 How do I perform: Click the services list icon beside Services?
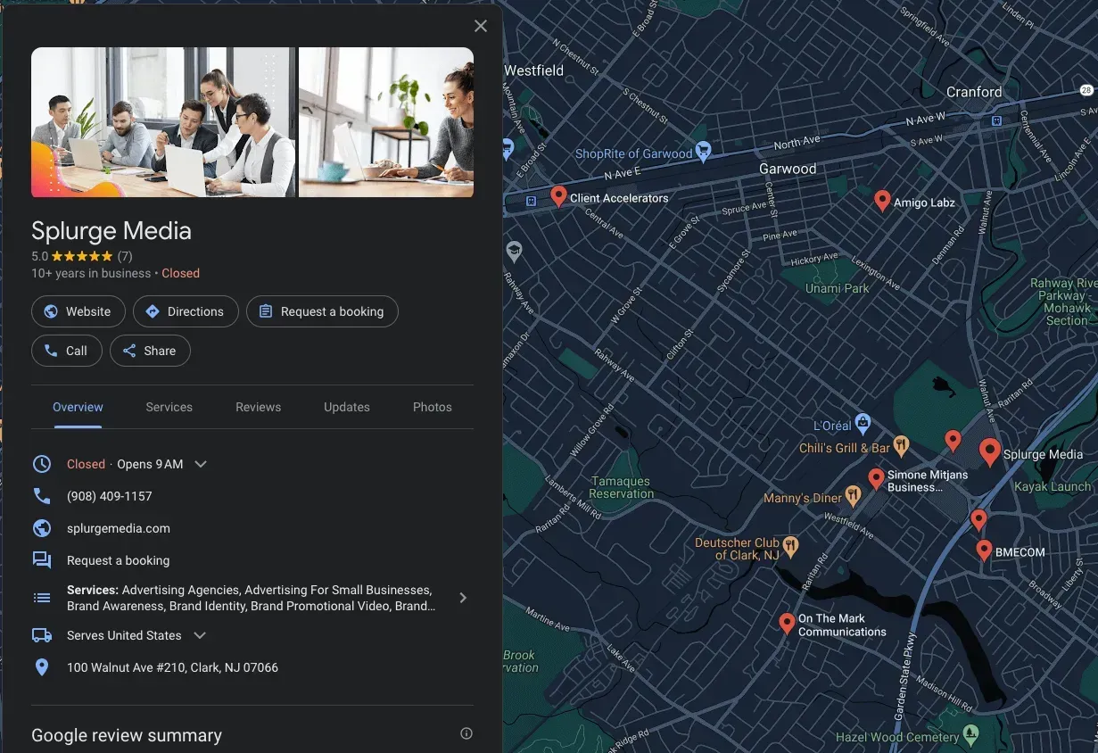tap(42, 597)
